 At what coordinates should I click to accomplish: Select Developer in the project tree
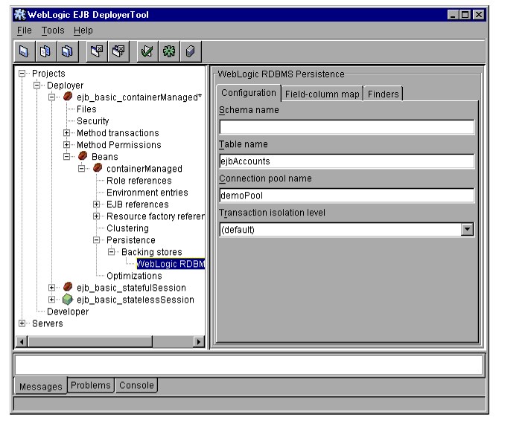tap(68, 312)
